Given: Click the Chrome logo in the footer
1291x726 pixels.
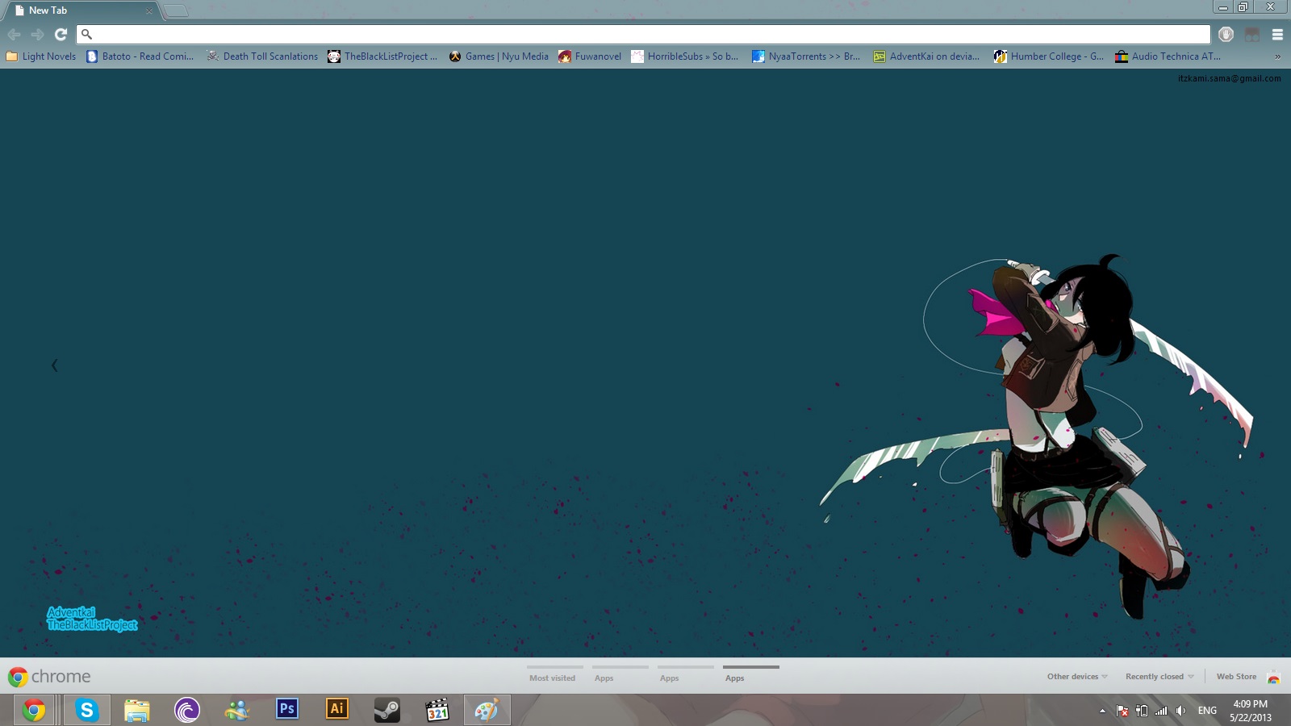Looking at the screenshot, I should tap(49, 676).
